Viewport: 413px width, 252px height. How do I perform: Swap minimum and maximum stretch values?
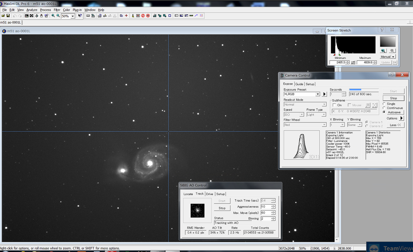(353, 62)
